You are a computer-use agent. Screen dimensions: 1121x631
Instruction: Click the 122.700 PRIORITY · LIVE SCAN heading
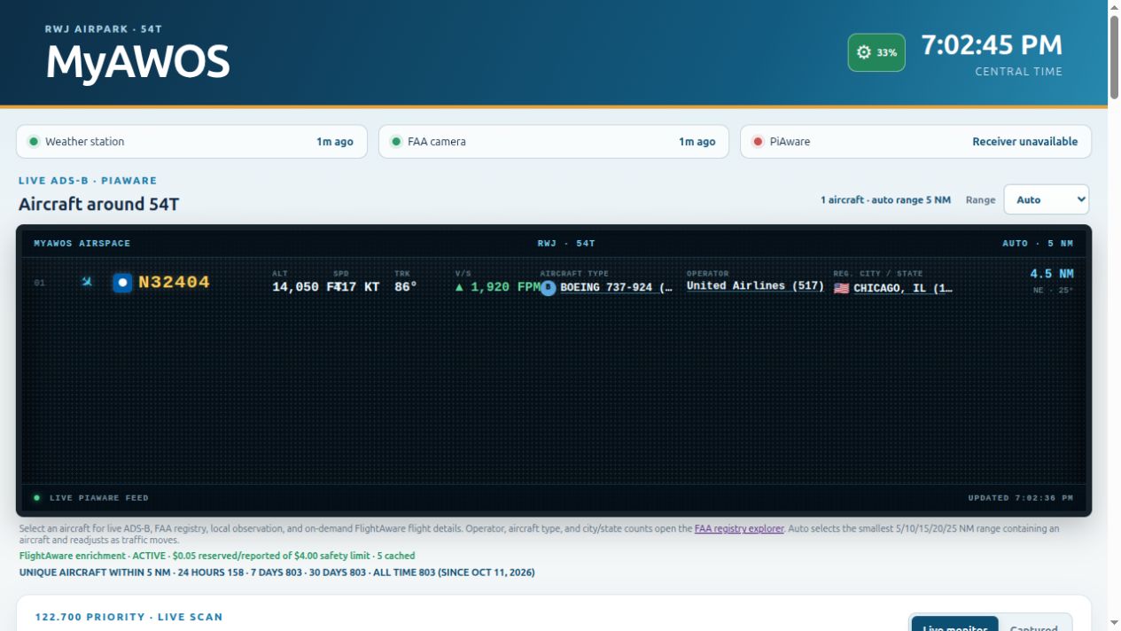point(129,617)
